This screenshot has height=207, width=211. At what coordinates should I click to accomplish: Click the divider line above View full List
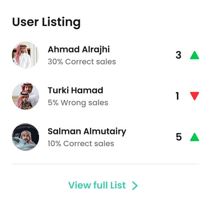point(105,164)
